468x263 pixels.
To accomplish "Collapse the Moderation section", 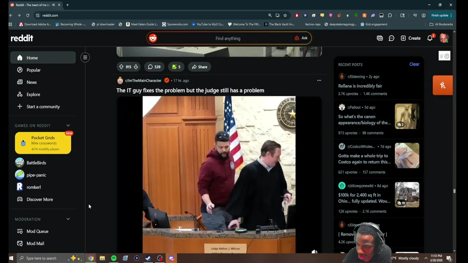I will tap(68, 219).
